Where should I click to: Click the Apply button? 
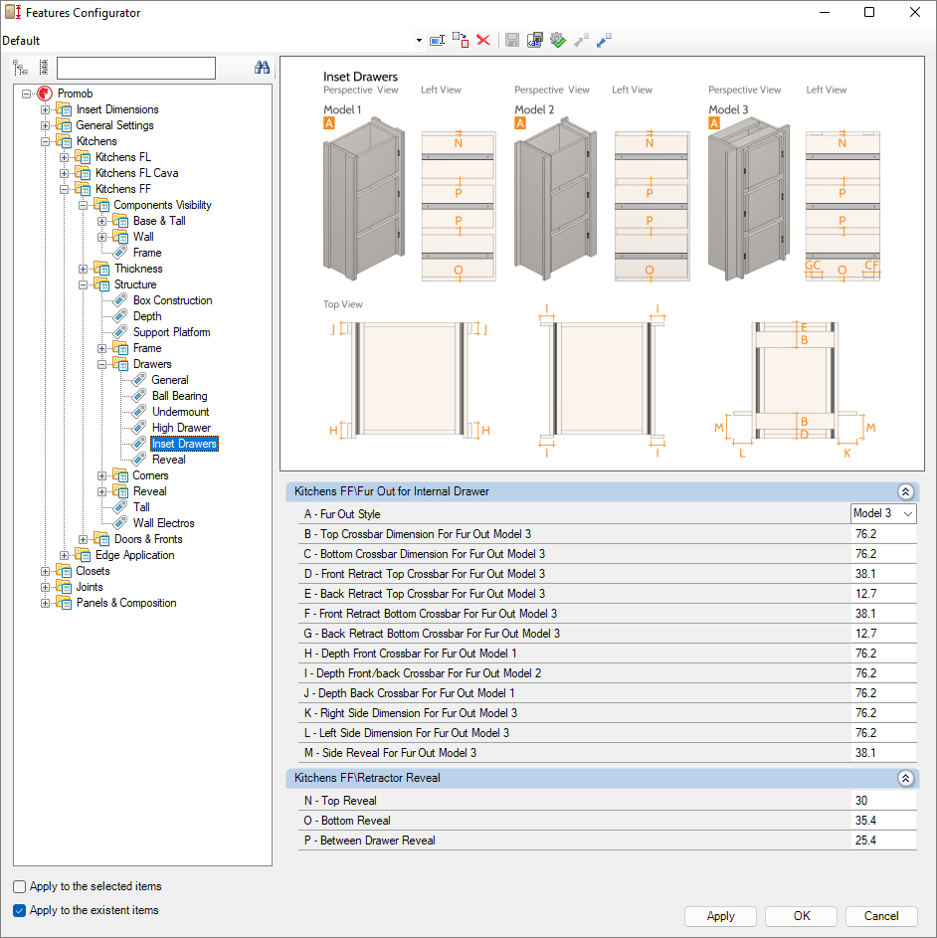pos(720,916)
